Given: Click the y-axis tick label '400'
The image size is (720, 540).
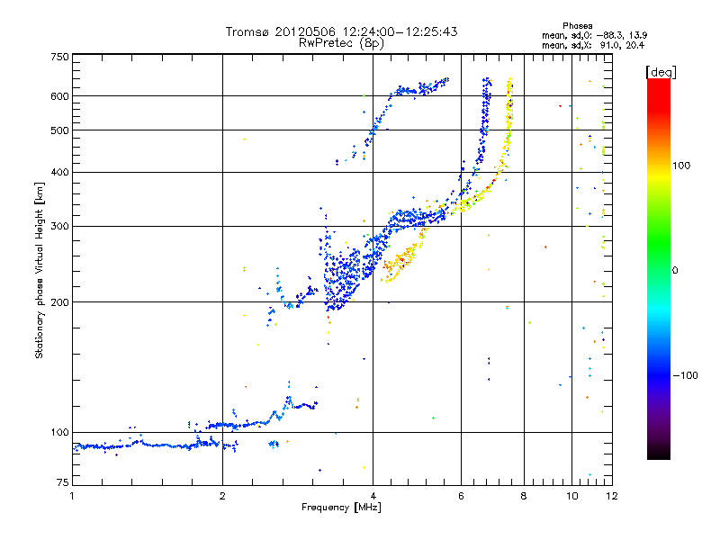Looking at the screenshot, I should [x=60, y=172].
